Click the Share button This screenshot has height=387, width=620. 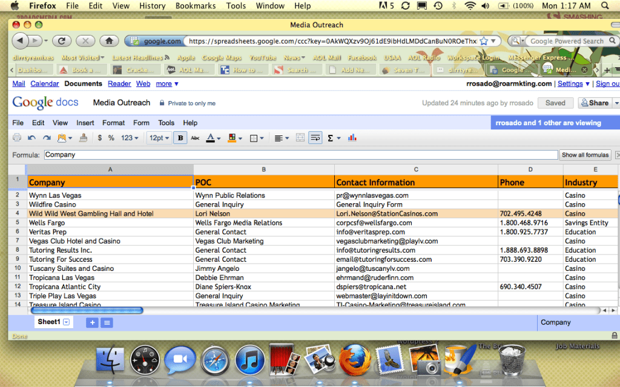pos(595,103)
